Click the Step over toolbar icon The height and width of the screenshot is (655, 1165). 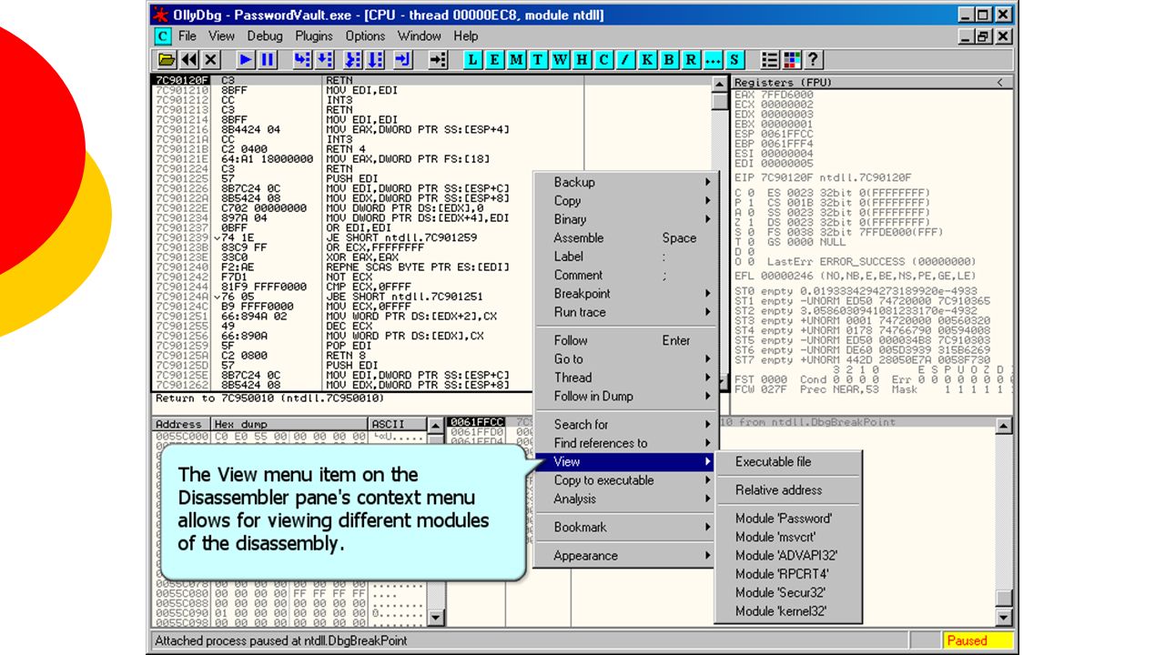pyautogui.click(x=325, y=60)
